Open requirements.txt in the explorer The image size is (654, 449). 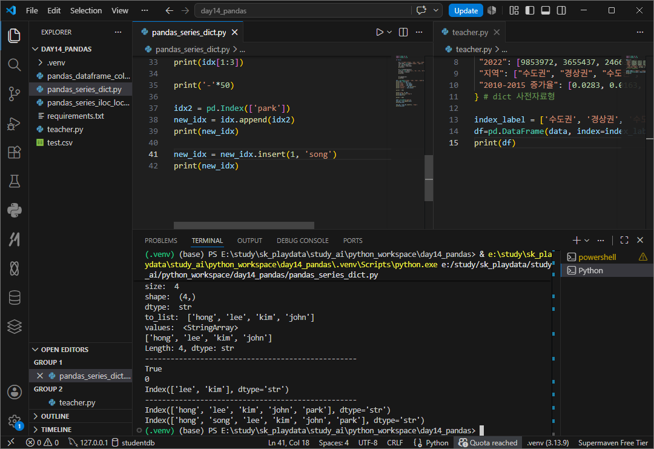pos(81,116)
